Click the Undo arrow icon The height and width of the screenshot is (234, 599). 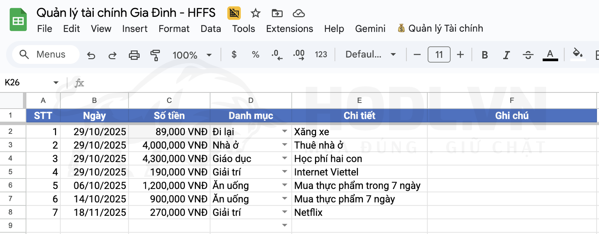click(x=91, y=55)
